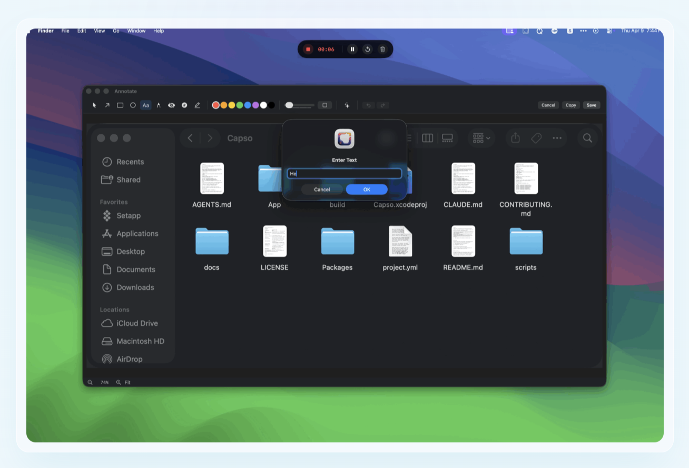Click the play circle menu bar icon
Screen dimensions: 689x468
pos(596,31)
